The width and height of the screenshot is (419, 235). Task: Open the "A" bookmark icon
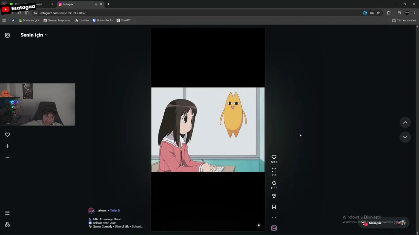click(13, 21)
